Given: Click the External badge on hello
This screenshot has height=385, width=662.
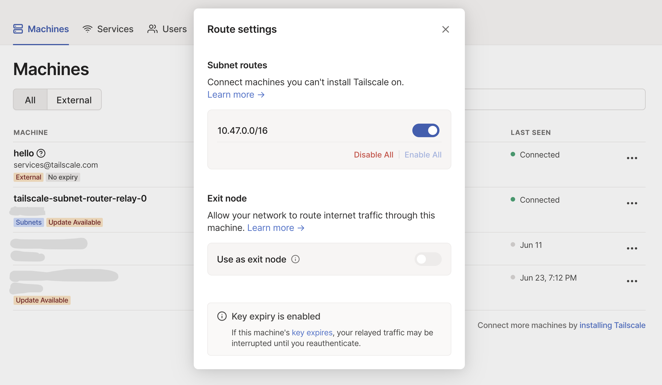Looking at the screenshot, I should tap(29, 177).
